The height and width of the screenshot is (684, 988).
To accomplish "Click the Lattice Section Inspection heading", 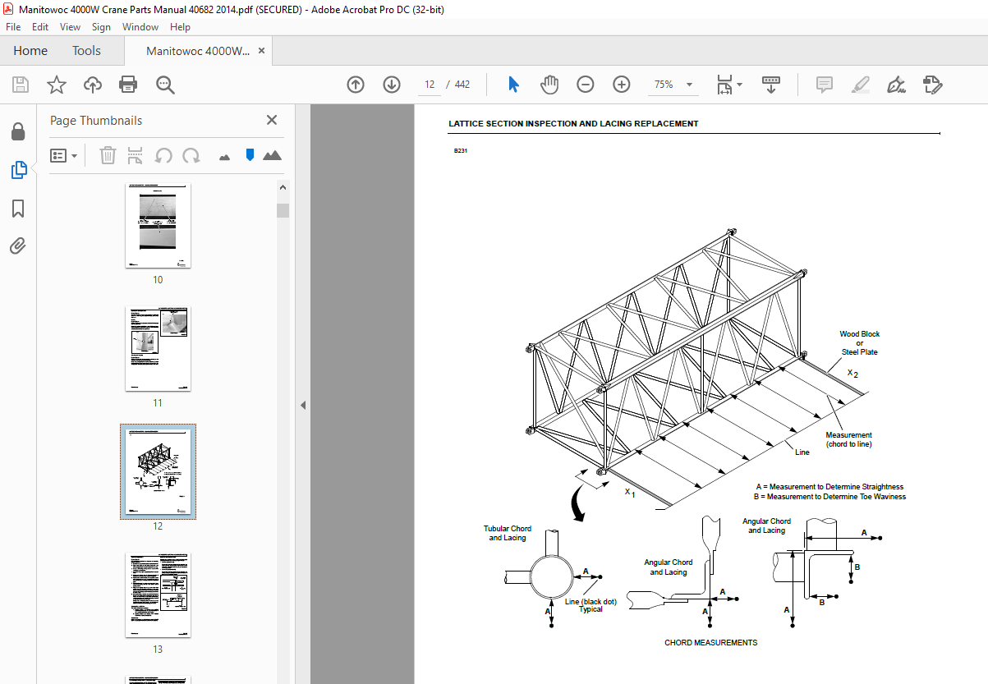I will coord(573,124).
